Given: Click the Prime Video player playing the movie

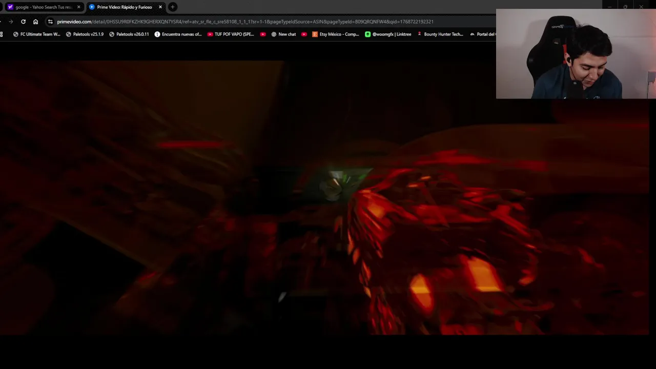Looking at the screenshot, I should pyautogui.click(x=324, y=197).
